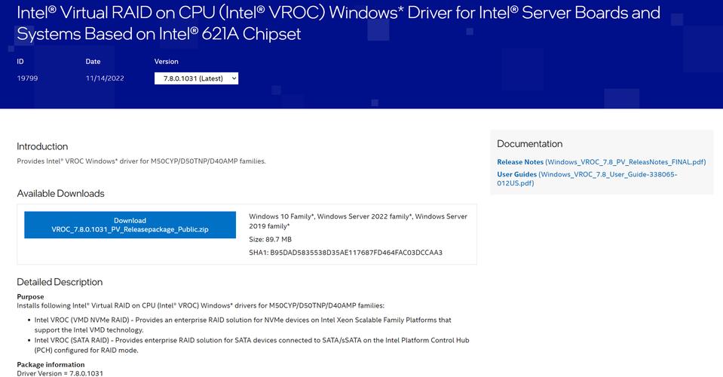Click the date 11/14/2022
The image size is (723, 377).
pyautogui.click(x=103, y=78)
